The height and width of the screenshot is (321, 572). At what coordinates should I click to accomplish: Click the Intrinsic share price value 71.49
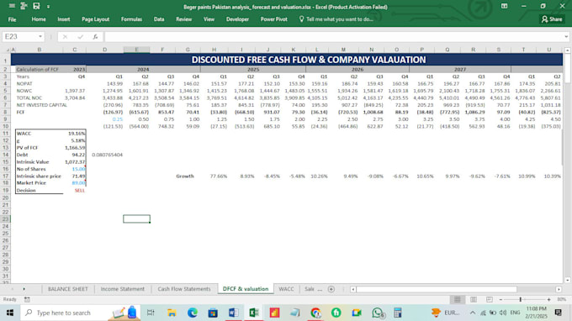(x=74, y=176)
